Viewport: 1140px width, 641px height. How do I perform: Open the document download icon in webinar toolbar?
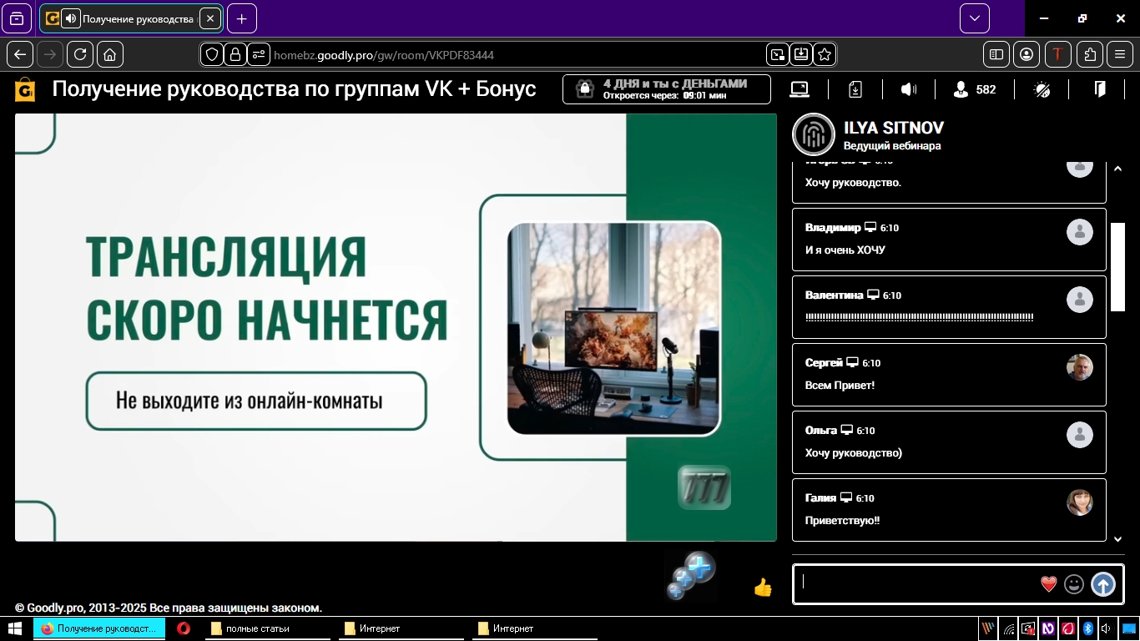854,89
